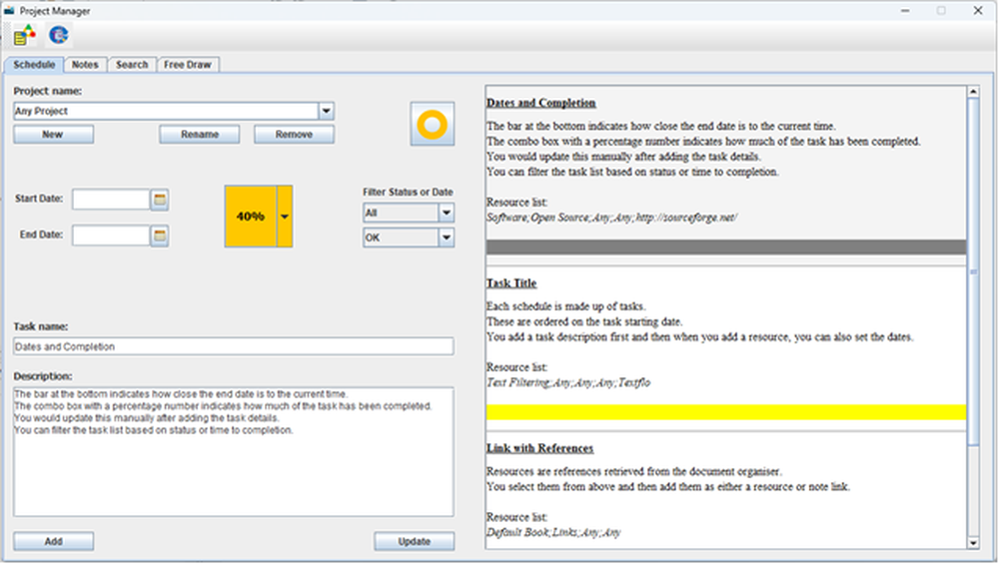Click inside the Description text area
999x564 pixels.
[233, 452]
